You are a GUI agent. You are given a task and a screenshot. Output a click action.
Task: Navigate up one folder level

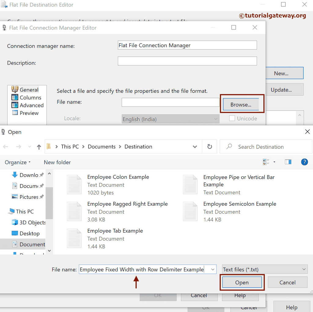coord(39,147)
